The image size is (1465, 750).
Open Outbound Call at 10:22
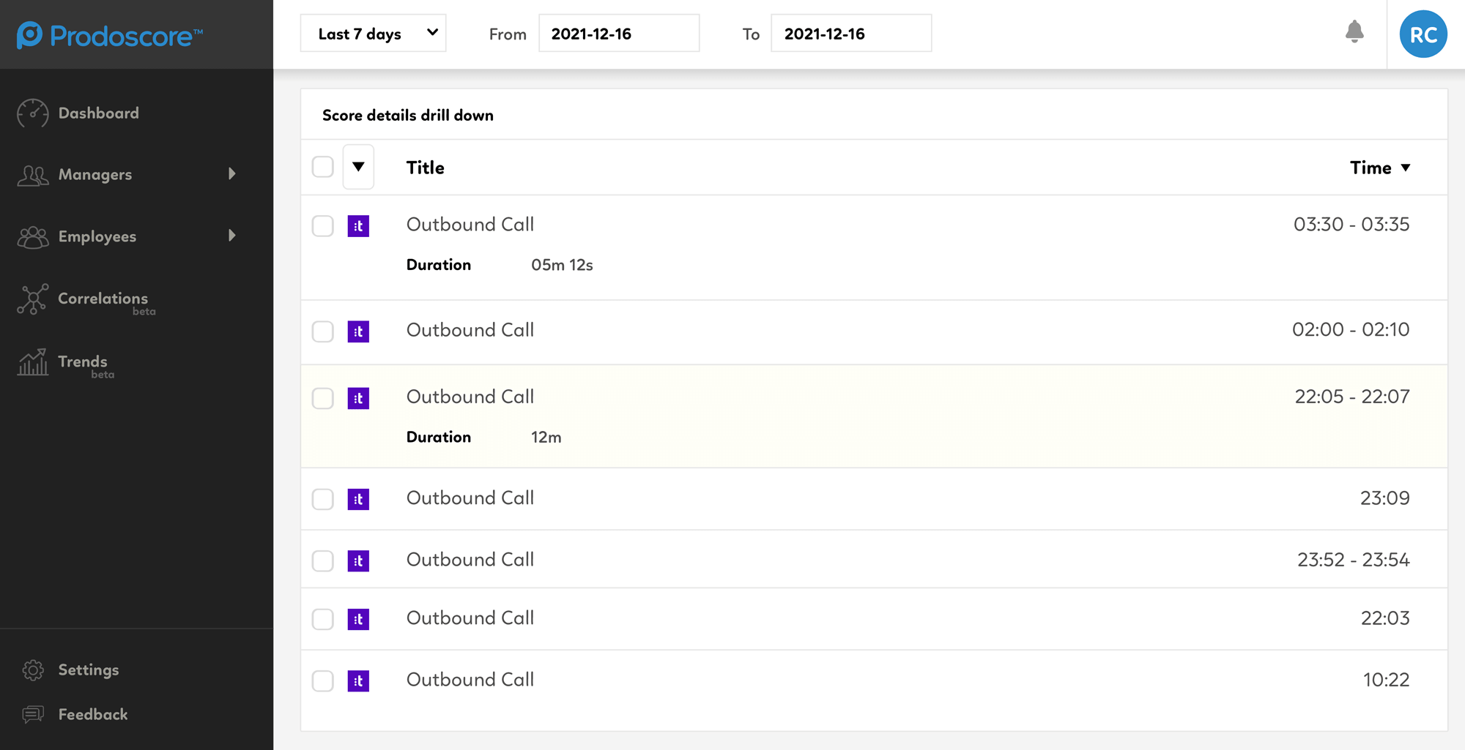[470, 680]
